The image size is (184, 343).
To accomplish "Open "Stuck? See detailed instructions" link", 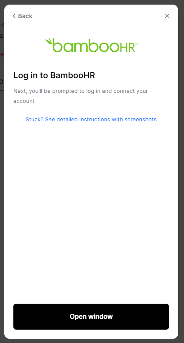I will point(91,120).
